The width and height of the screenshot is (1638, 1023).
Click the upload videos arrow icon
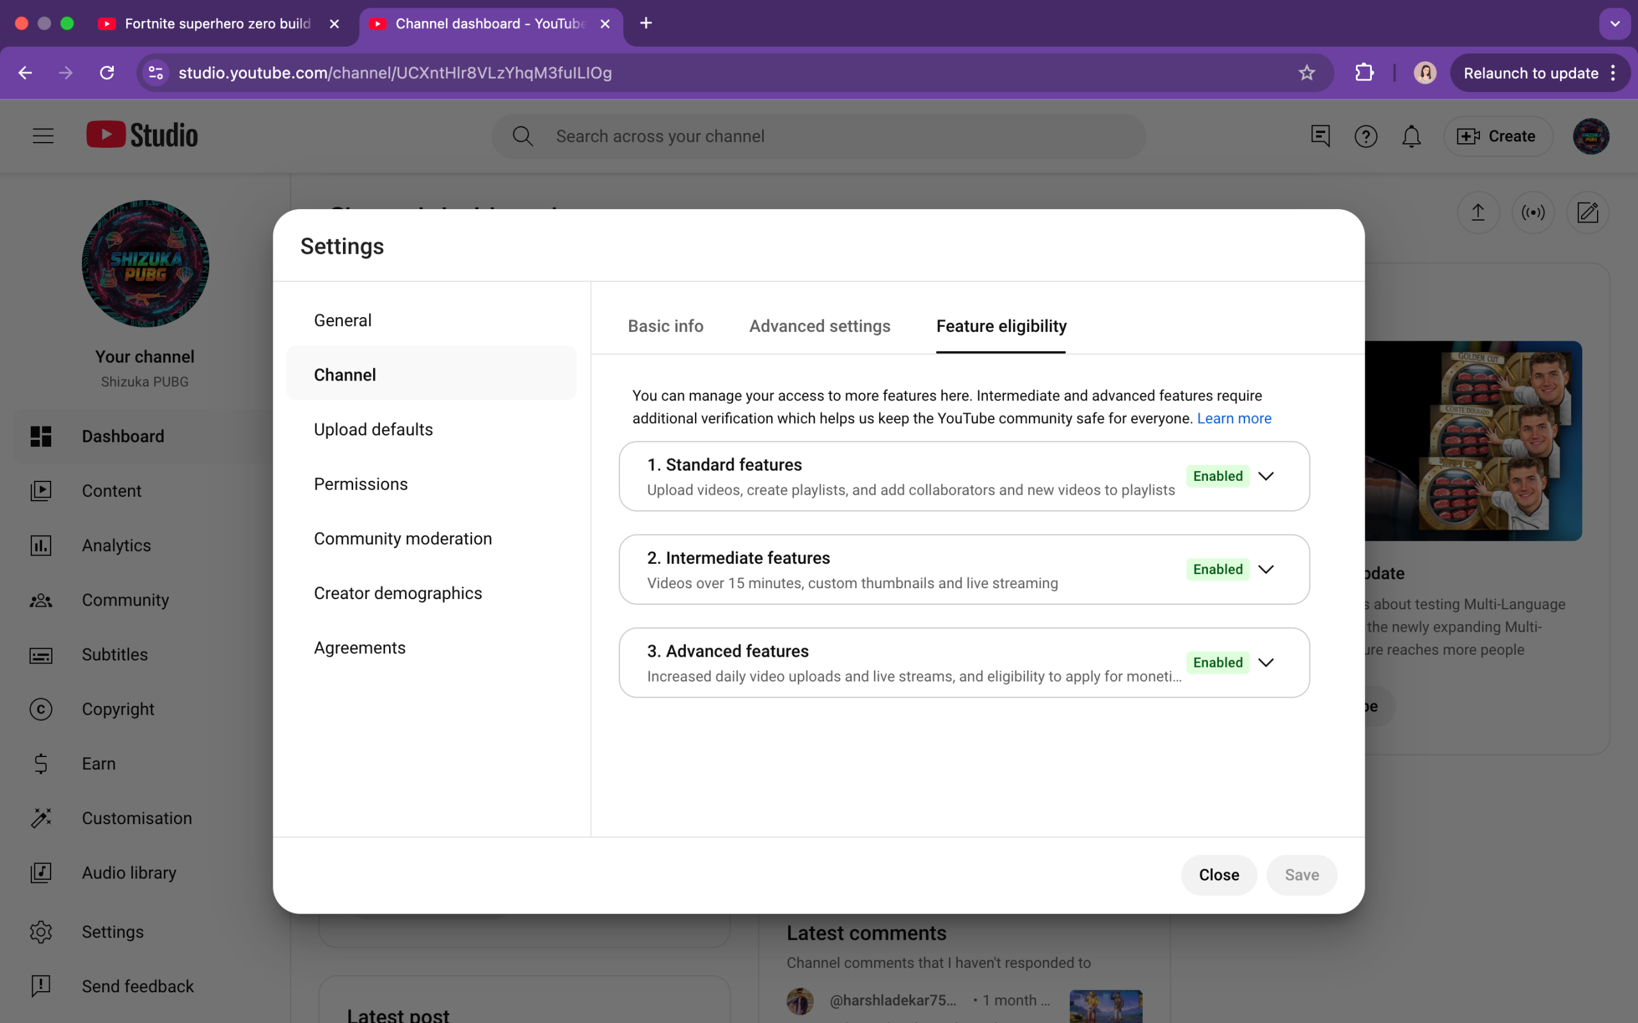[x=1477, y=212]
